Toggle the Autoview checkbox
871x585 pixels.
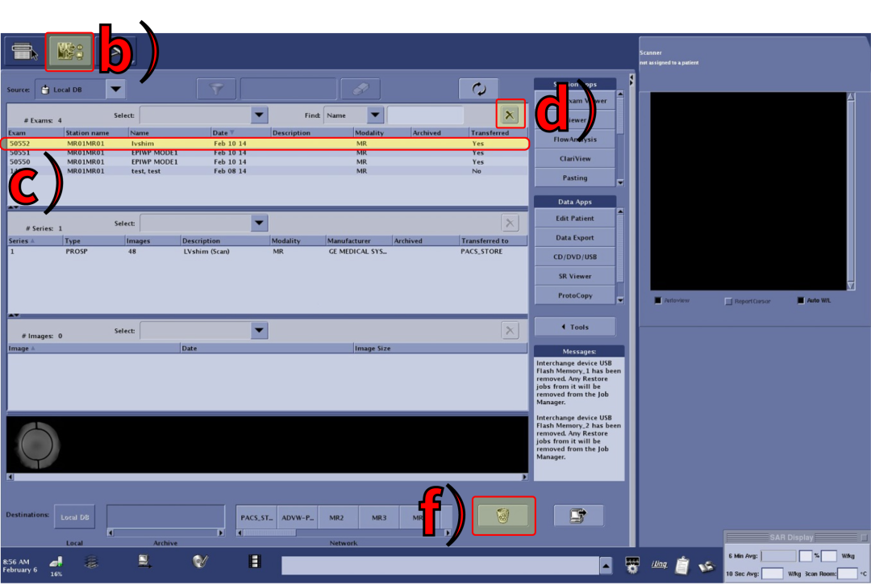click(x=658, y=300)
